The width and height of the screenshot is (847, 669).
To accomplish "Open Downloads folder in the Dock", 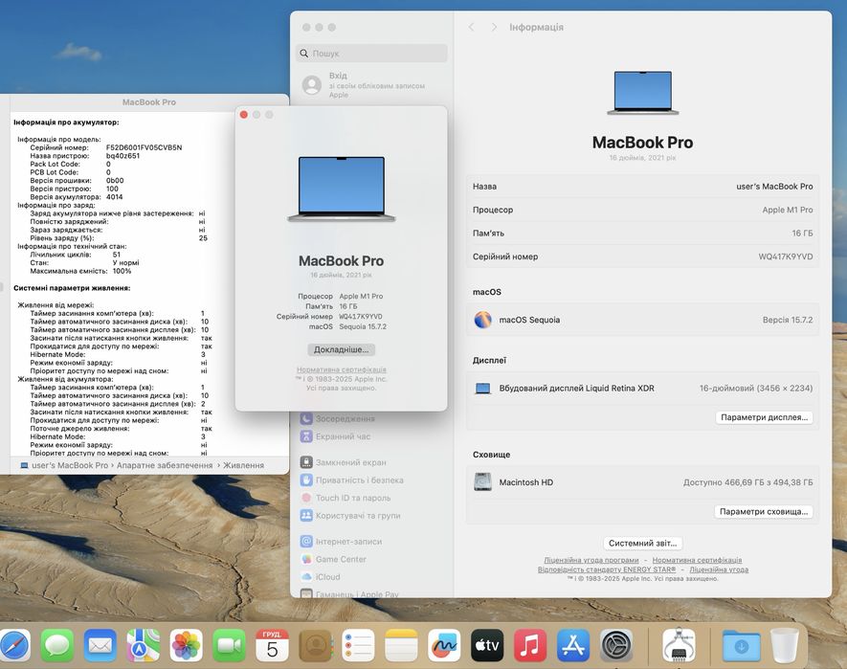I will [741, 645].
